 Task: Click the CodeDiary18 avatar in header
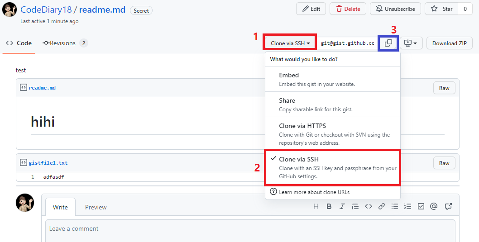pos(10,9)
